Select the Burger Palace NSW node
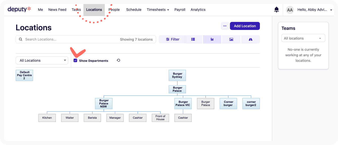Image resolution: width=338 pixels, height=145 pixels. (x=104, y=103)
